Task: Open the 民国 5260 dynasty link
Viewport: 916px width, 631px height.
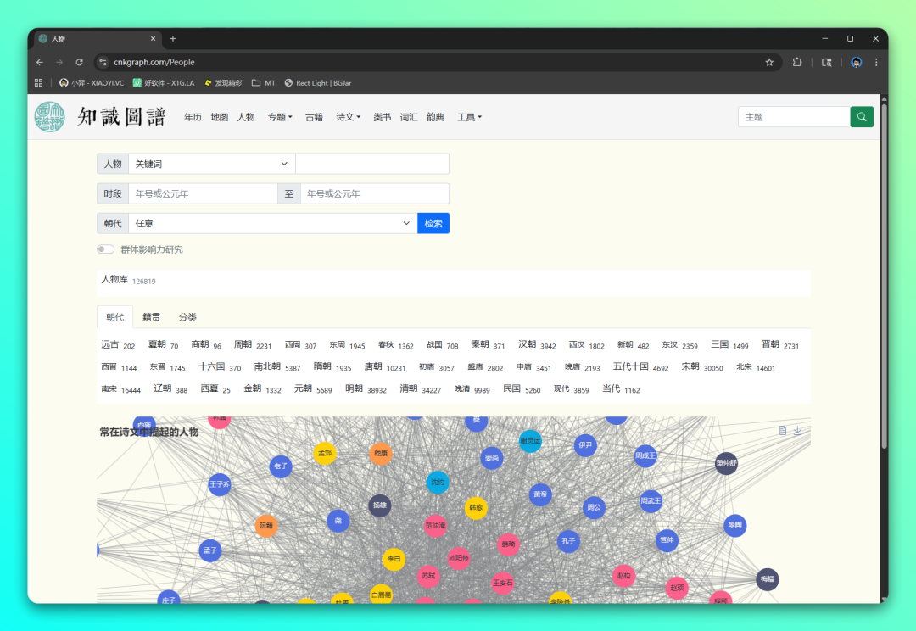Action: coord(522,389)
